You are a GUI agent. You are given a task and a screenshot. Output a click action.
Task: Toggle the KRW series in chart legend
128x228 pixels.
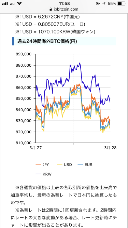(x=44, y=174)
